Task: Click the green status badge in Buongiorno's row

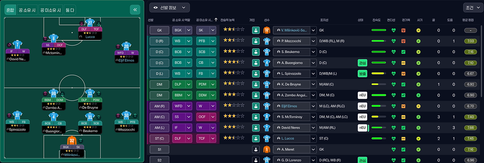Action: coord(363,63)
